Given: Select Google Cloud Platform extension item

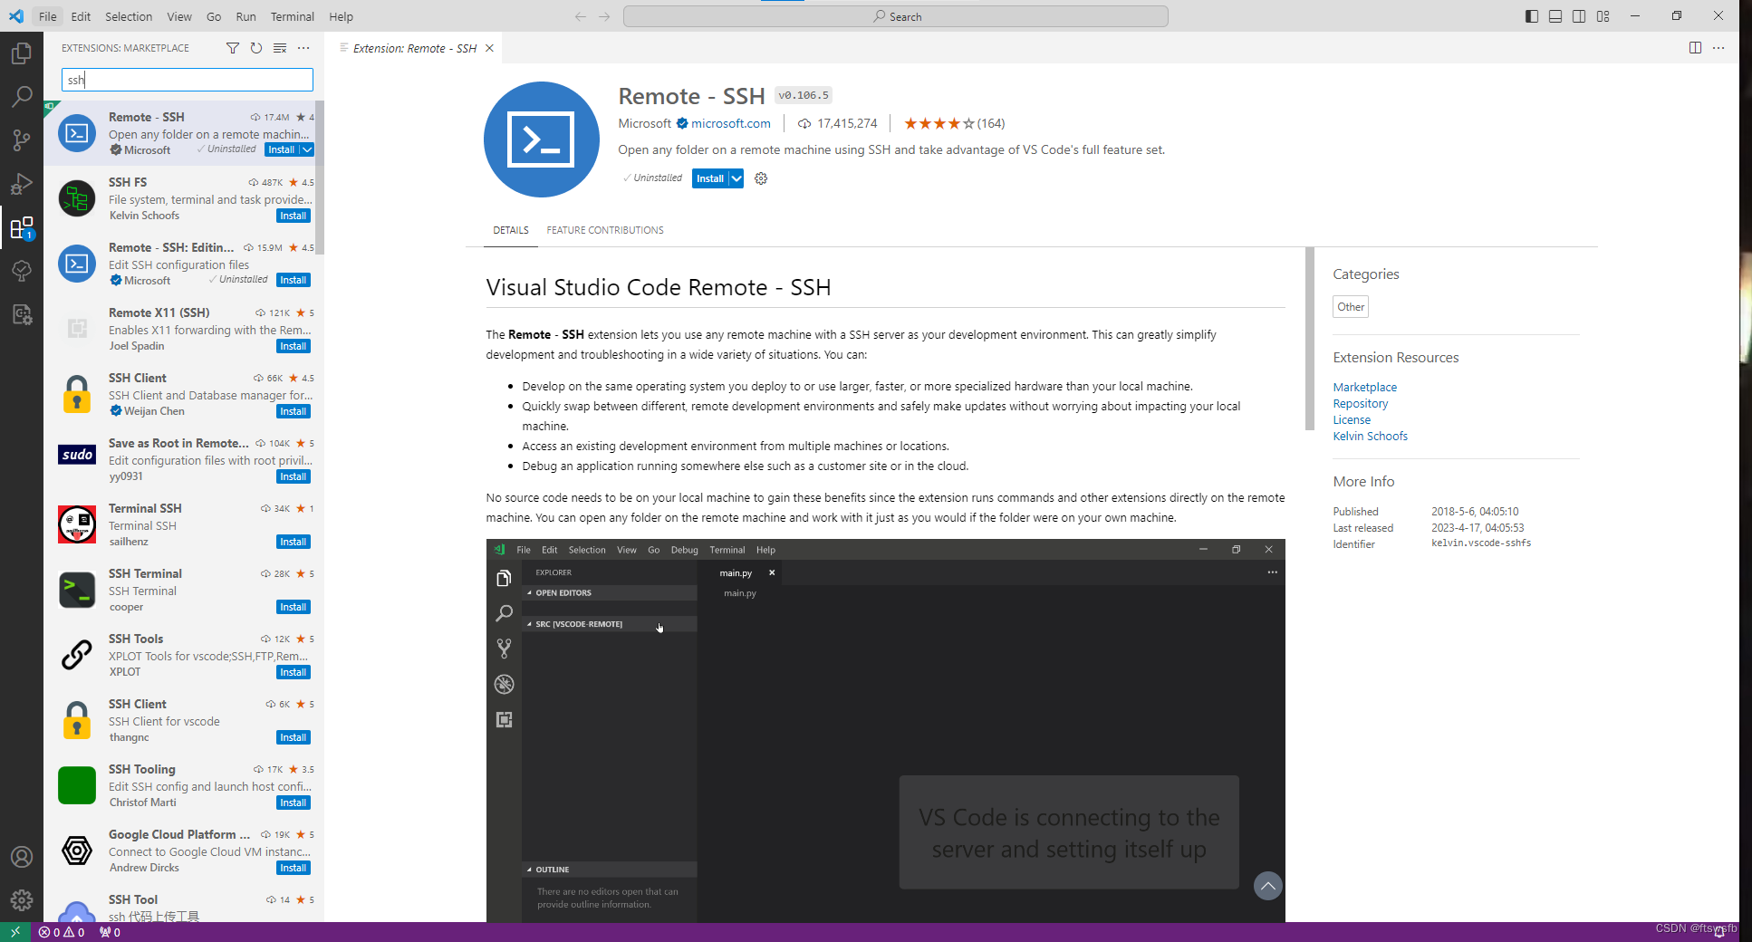Looking at the screenshot, I should tap(184, 851).
